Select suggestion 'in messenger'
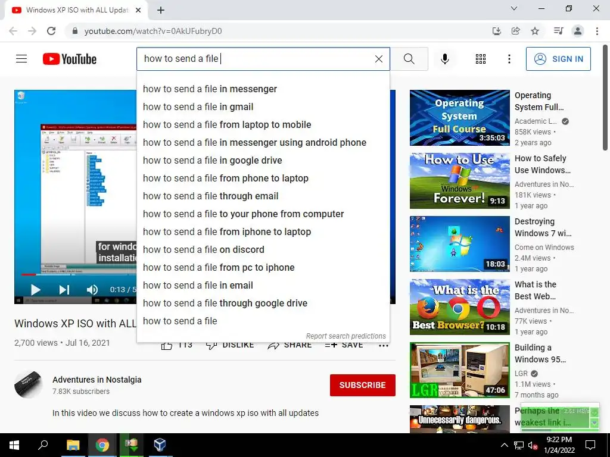Screen dimensions: 610x457 (263, 89)
